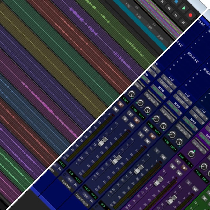Click the red Record button in the transport

pyautogui.click(x=190, y=15)
